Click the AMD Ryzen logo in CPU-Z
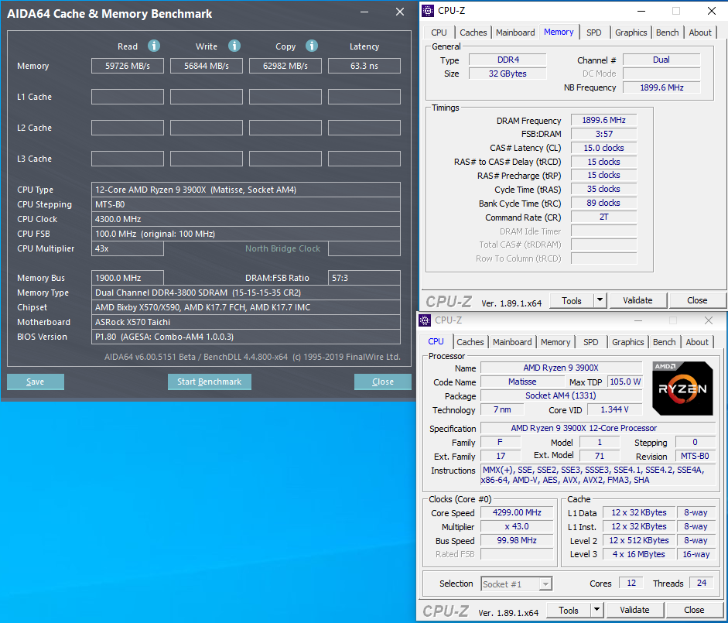This screenshot has width=728, height=623. point(682,389)
